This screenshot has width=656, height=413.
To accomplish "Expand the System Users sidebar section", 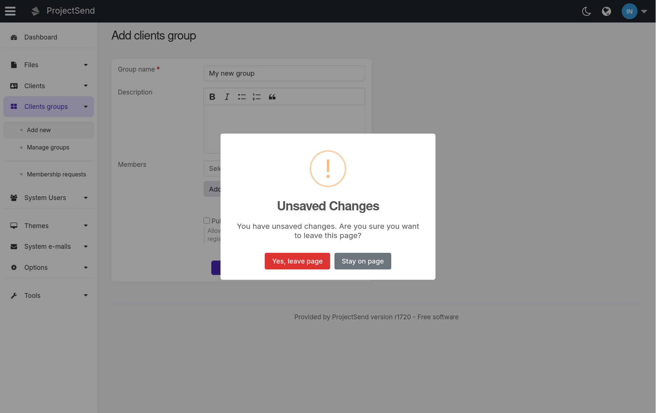I will coord(45,197).
